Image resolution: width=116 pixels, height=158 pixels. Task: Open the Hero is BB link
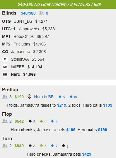tap(44, 97)
